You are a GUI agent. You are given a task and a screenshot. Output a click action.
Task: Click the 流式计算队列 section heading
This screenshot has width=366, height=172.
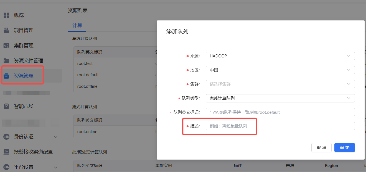85,107
